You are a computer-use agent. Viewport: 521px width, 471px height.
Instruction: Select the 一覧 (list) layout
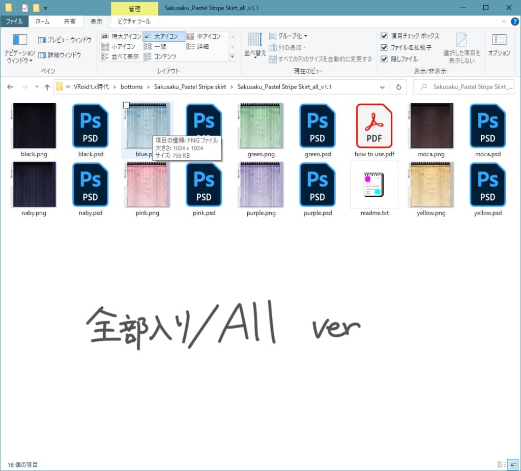click(x=159, y=46)
